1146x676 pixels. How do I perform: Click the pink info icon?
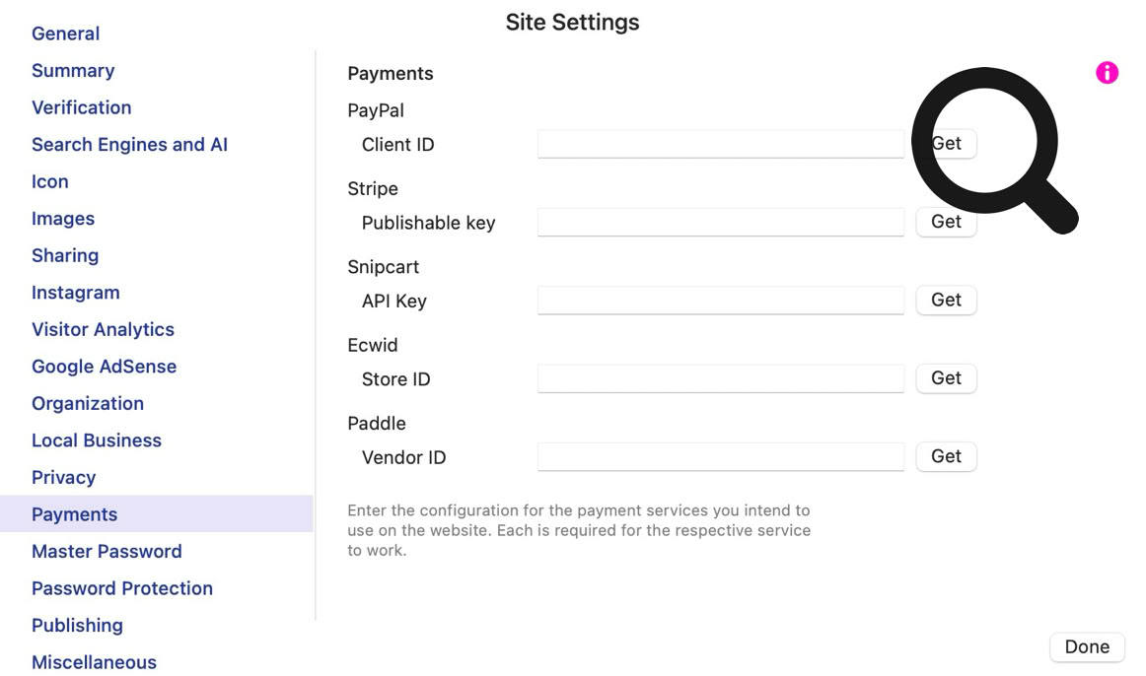click(1107, 73)
